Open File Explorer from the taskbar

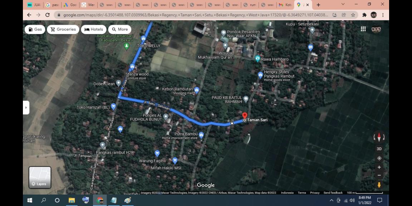coord(72,200)
